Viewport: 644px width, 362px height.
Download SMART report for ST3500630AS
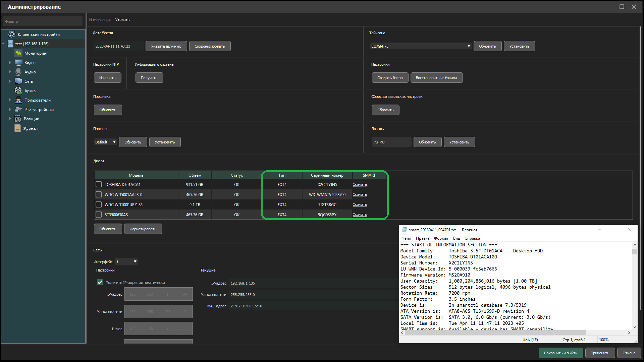coord(360,215)
